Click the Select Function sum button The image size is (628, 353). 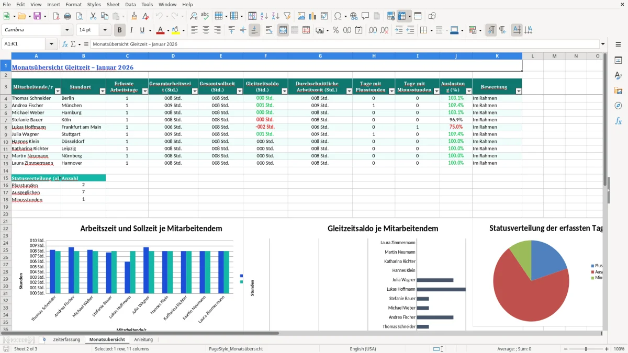pos(73,44)
